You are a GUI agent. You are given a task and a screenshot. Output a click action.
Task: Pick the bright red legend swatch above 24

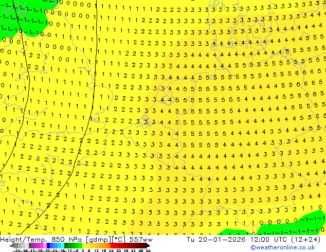pyautogui.click(x=112, y=245)
